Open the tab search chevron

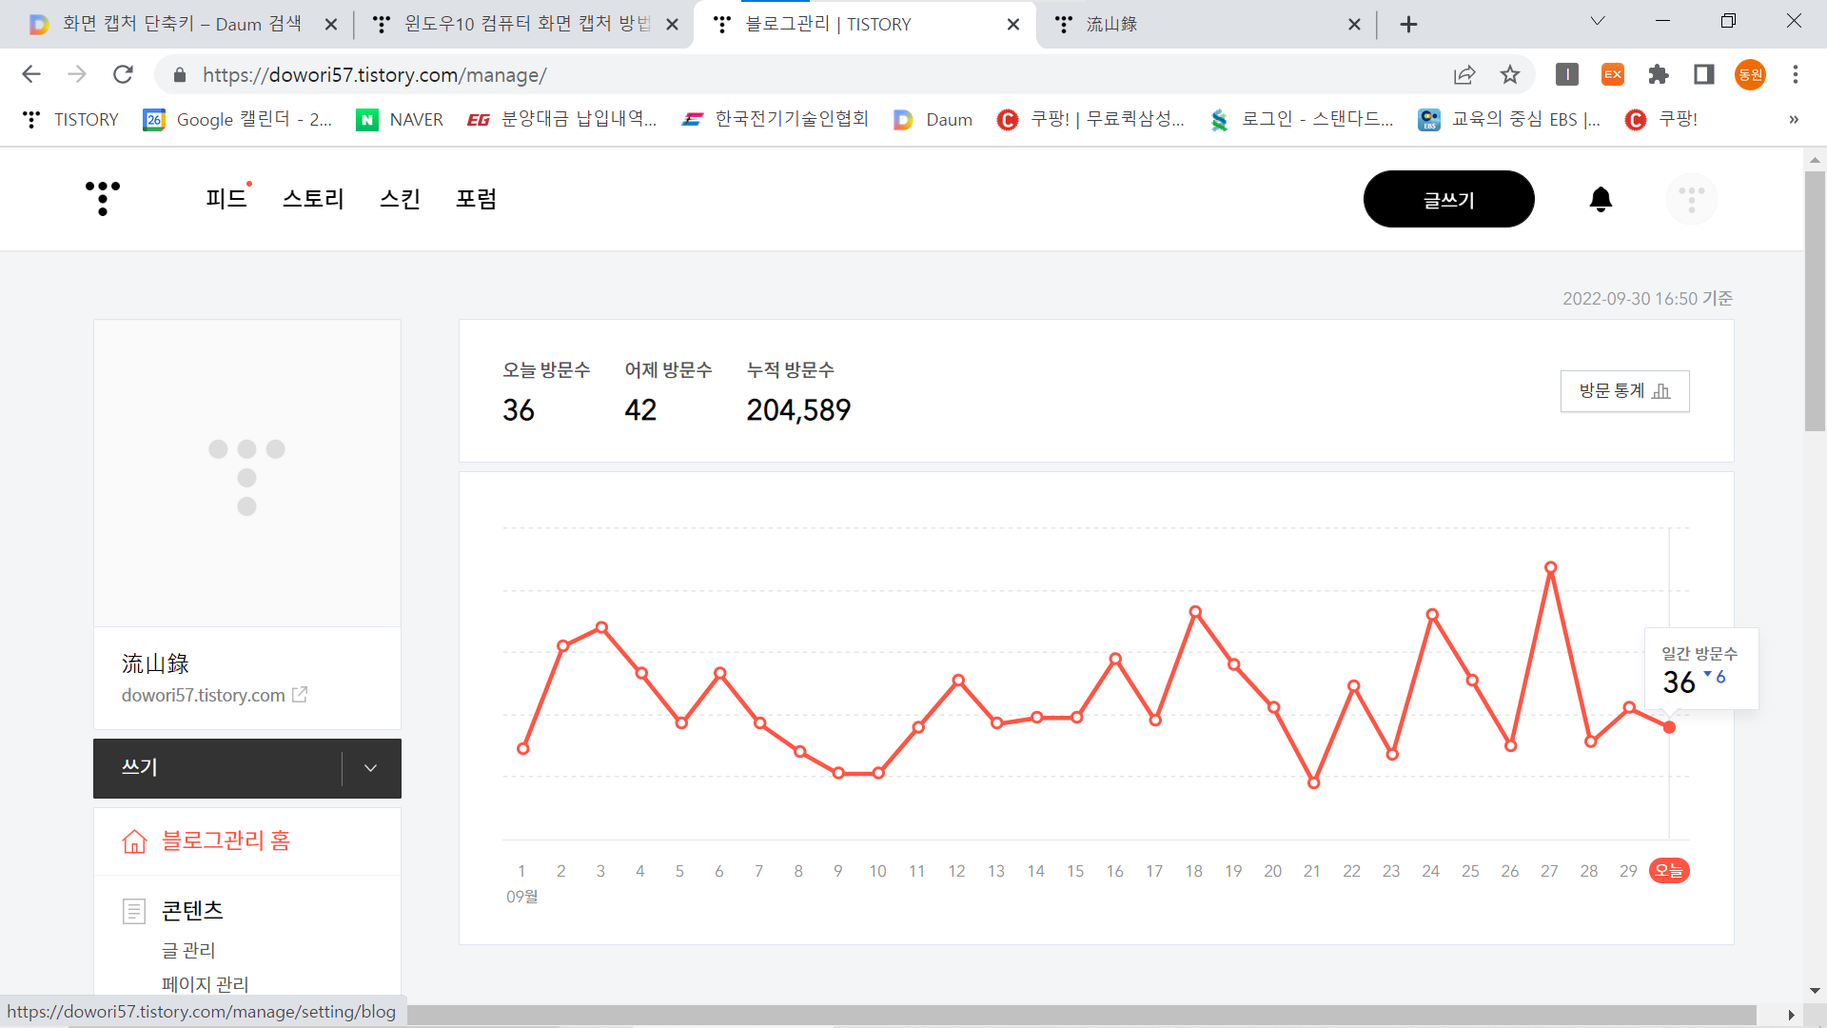coord(1598,21)
